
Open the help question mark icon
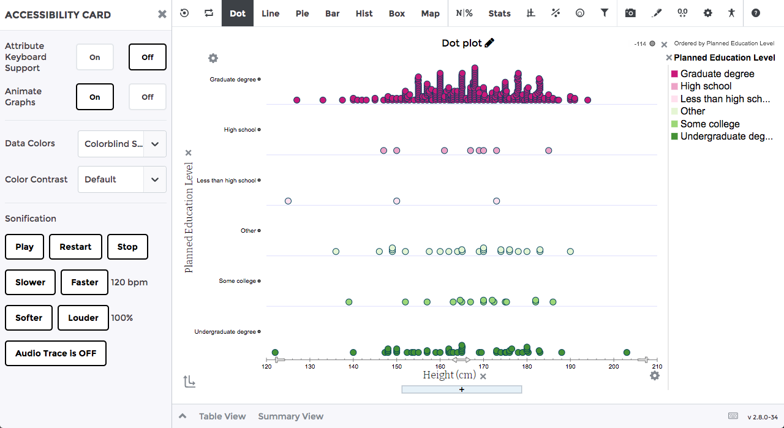[756, 13]
